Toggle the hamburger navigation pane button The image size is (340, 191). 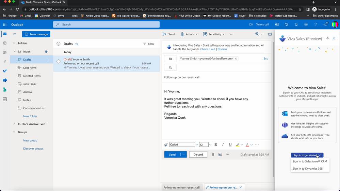pyautogui.click(x=15, y=34)
